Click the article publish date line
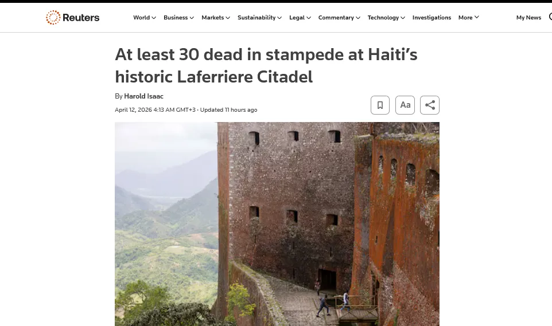This screenshot has width=552, height=326. pyautogui.click(x=186, y=110)
